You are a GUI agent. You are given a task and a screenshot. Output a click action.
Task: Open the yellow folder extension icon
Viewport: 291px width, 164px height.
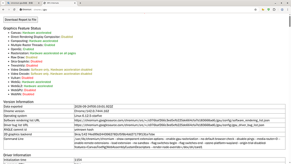click(x=263, y=9)
